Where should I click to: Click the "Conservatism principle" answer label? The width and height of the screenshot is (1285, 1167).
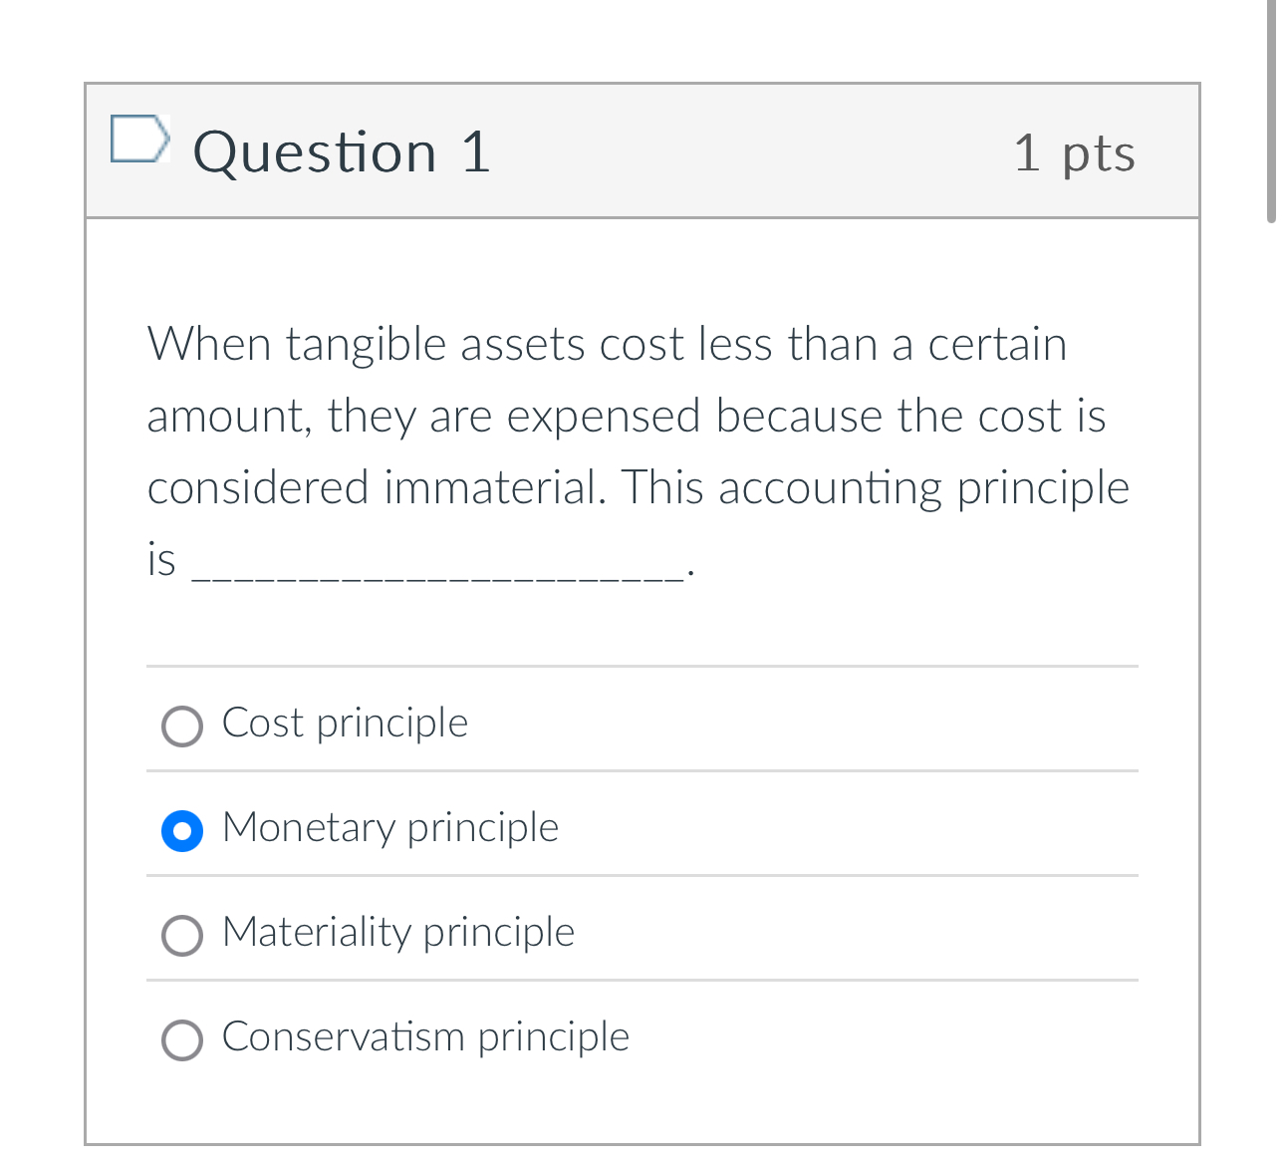426,1037
